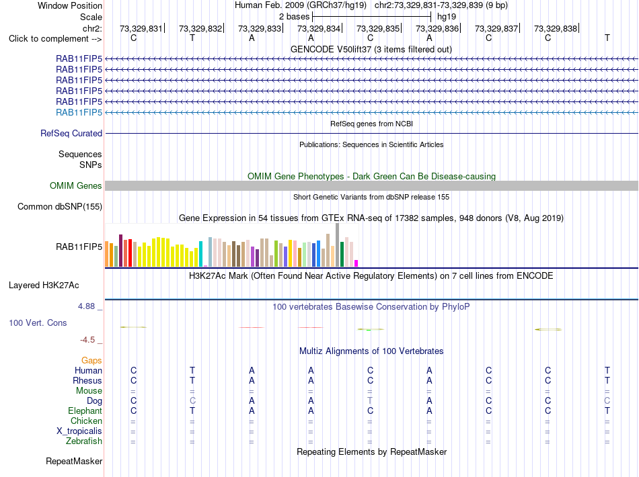The image size is (639, 477).
Task: Select the dark maroon GTEx tissue bar
Action: 120,251
